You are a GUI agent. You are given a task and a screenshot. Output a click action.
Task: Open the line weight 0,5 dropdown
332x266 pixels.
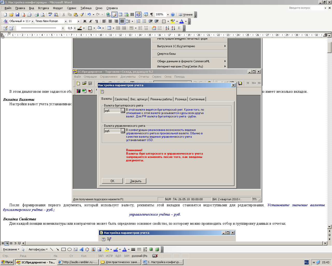tap(75, 28)
